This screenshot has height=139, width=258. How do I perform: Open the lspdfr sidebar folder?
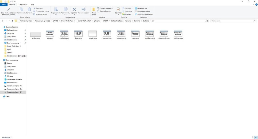(9, 49)
